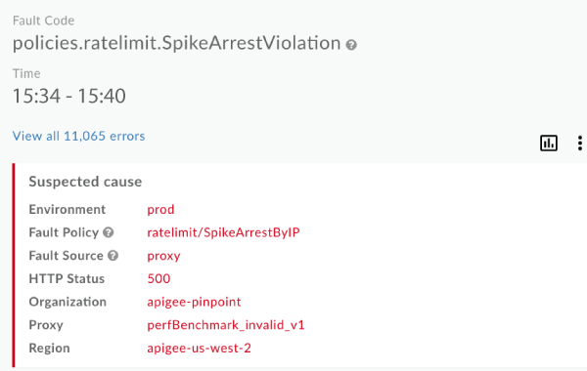Screen dimensions: 587x371
Task: Click help icon next to Fault Policy
Action: (109, 232)
